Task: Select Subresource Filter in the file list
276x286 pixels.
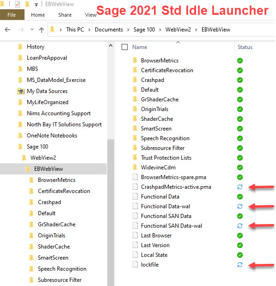Action: 163,148
